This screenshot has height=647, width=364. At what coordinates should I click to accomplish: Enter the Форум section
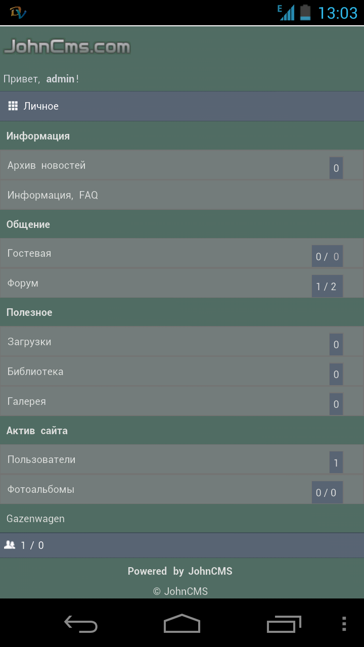(x=23, y=283)
